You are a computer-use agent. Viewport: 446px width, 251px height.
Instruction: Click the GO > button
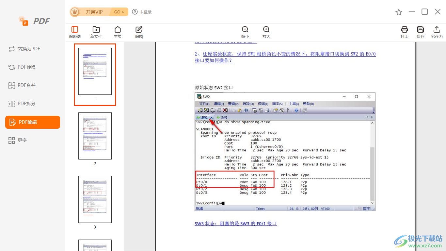pos(119,12)
